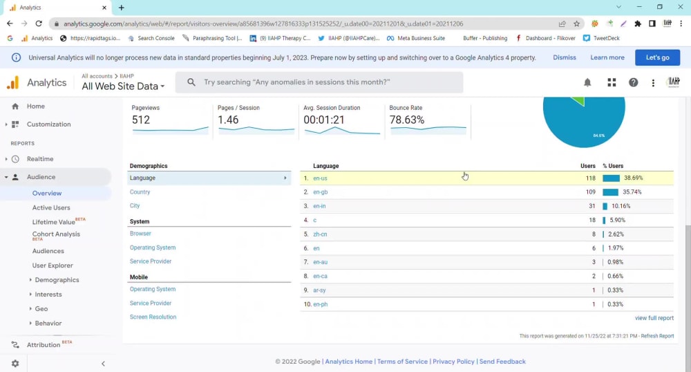Select Overview in the Audience menu
This screenshot has height=372, width=691.
coord(47,193)
